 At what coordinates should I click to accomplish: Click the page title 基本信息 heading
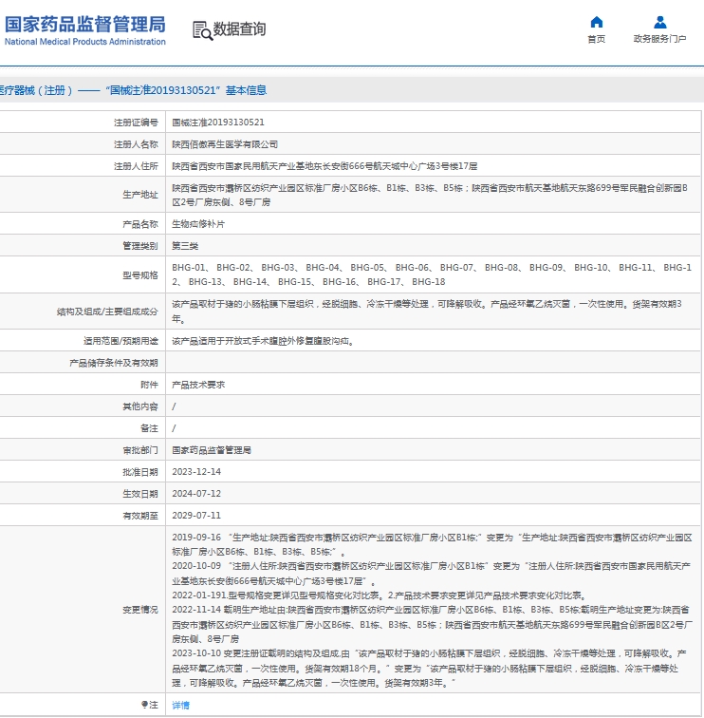point(246,90)
